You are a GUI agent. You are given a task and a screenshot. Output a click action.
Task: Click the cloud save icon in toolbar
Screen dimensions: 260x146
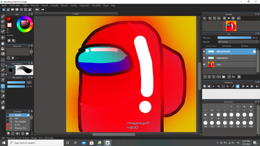4,10
